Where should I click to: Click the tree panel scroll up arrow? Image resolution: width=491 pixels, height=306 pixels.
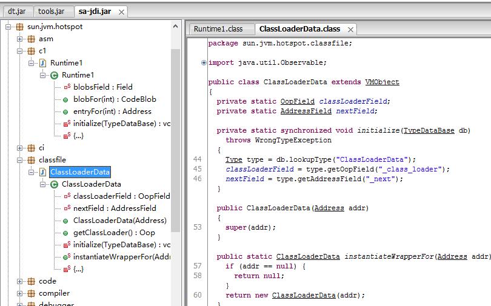175,27
